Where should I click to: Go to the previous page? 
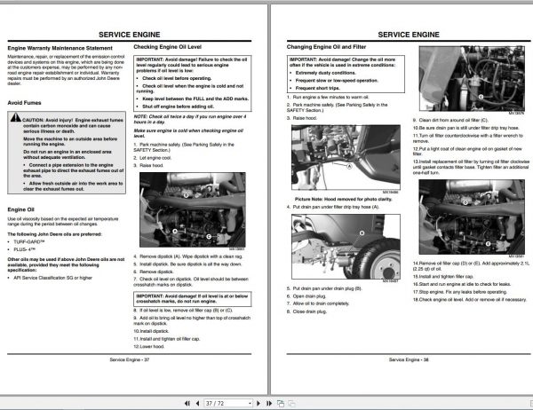point(197,403)
